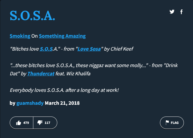
Task: Click the thumbs up icon
Action: 19,123
